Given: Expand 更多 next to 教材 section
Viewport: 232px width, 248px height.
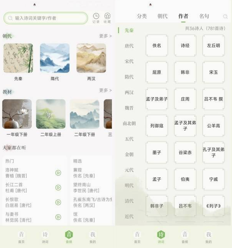Looking at the screenshot, I should [105, 90].
